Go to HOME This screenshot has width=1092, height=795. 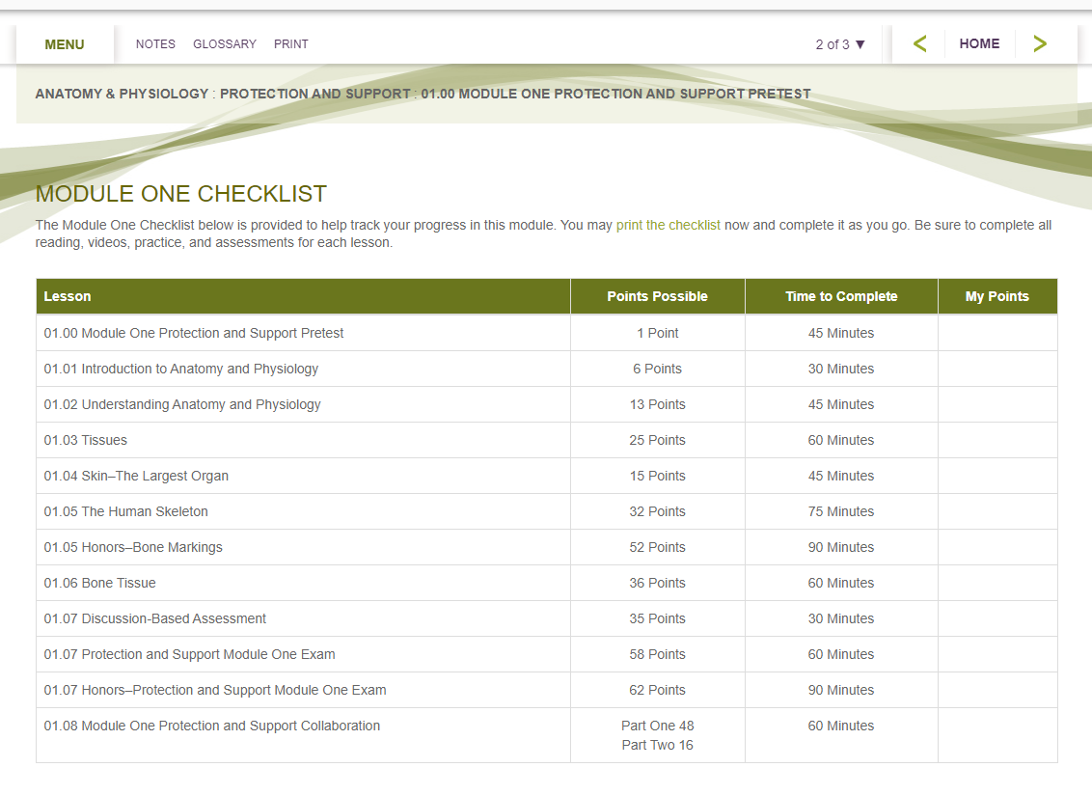pos(979,43)
